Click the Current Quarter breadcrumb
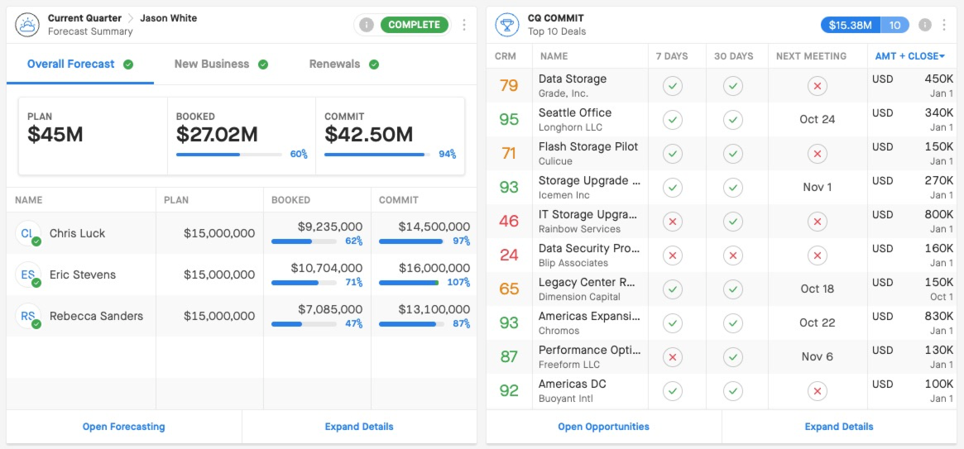Image resolution: width=964 pixels, height=449 pixels. [84, 18]
